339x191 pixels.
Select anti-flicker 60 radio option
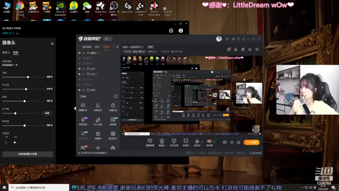coord(15,142)
